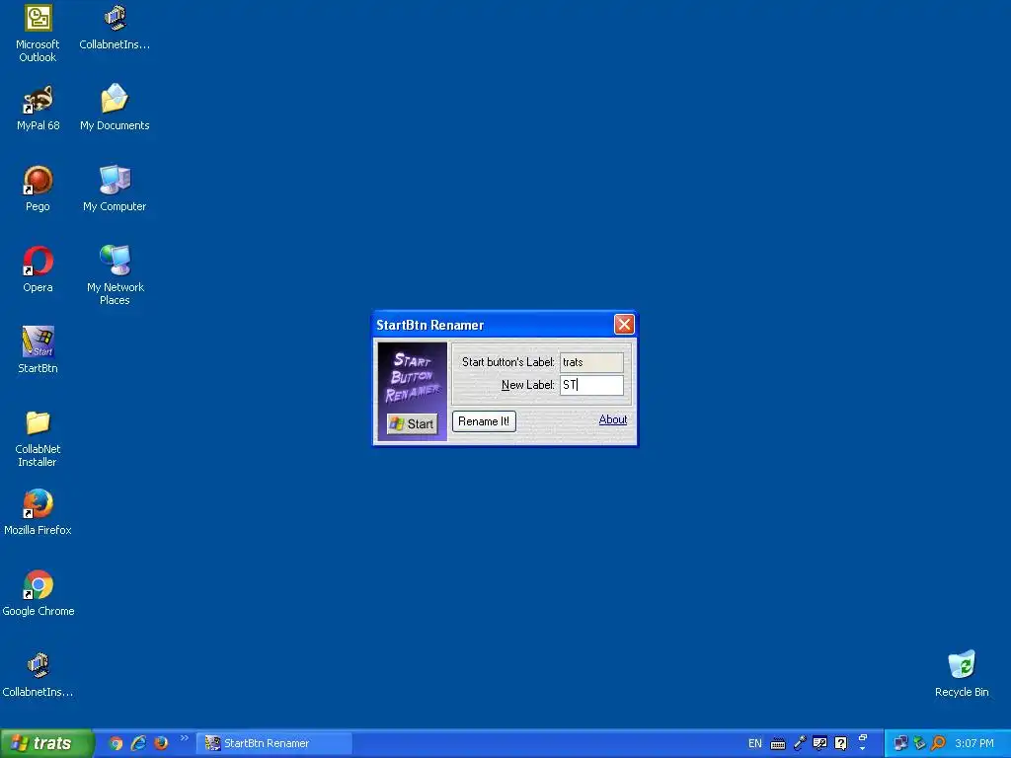Select CollabnetIns icon above Start button
This screenshot has height=758, width=1011.
click(x=38, y=675)
